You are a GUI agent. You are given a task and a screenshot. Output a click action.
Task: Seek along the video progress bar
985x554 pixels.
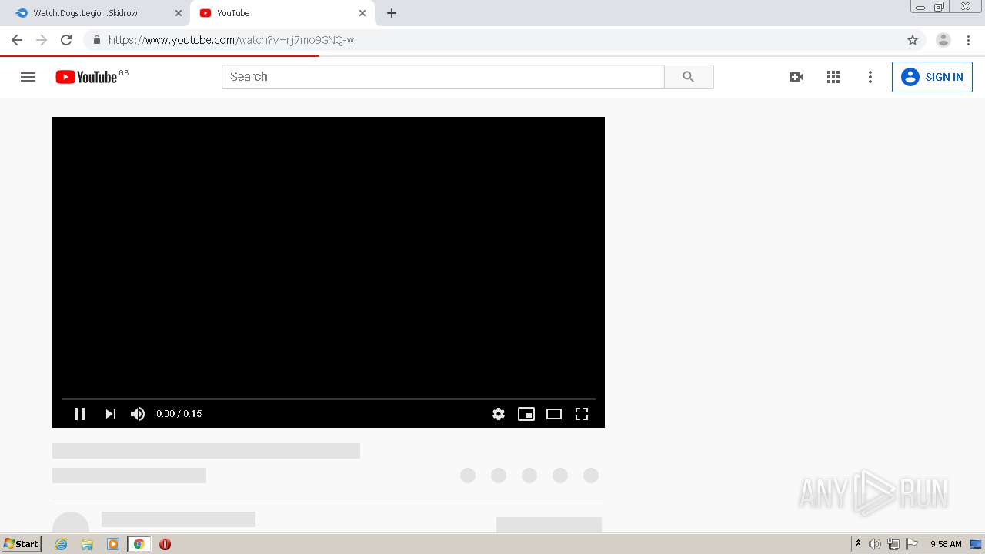point(329,399)
